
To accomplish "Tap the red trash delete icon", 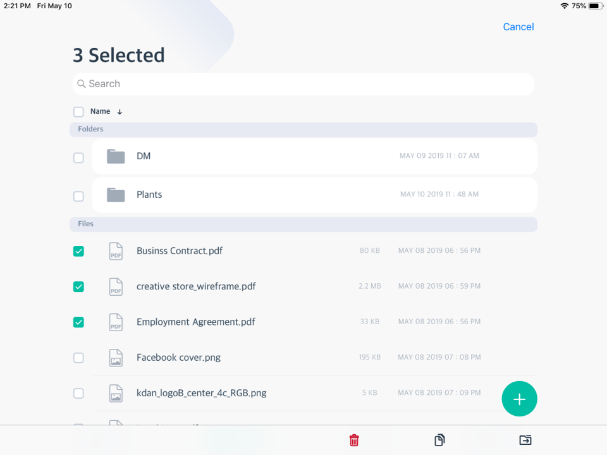I will pyautogui.click(x=354, y=440).
